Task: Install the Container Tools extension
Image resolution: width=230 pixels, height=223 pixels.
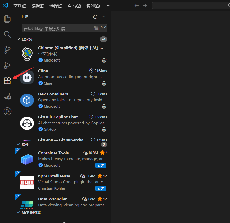Action: [x=101, y=165]
